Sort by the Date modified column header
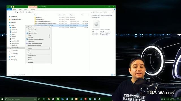 pos(63,15)
